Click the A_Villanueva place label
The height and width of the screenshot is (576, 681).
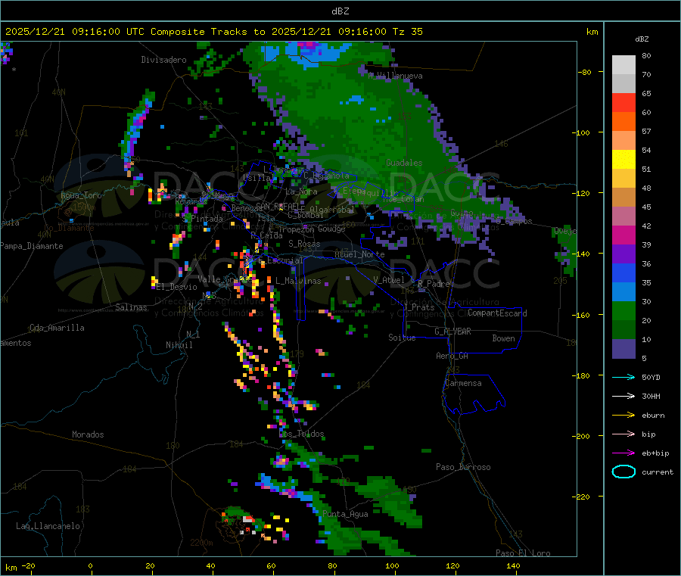pos(395,76)
